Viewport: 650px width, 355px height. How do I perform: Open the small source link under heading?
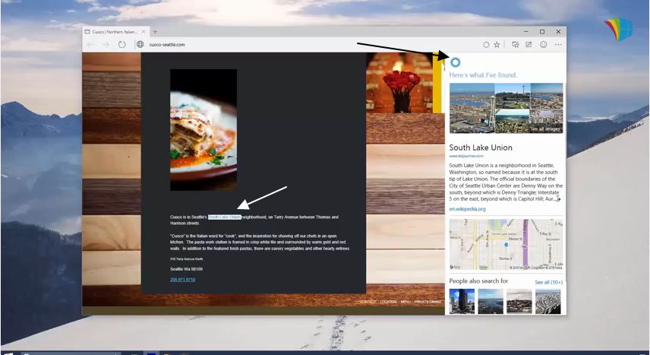[x=466, y=156]
